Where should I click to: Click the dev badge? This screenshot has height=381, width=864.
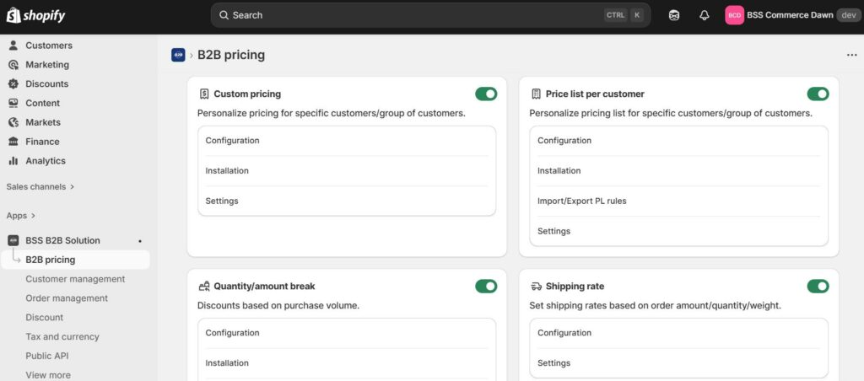click(x=849, y=15)
